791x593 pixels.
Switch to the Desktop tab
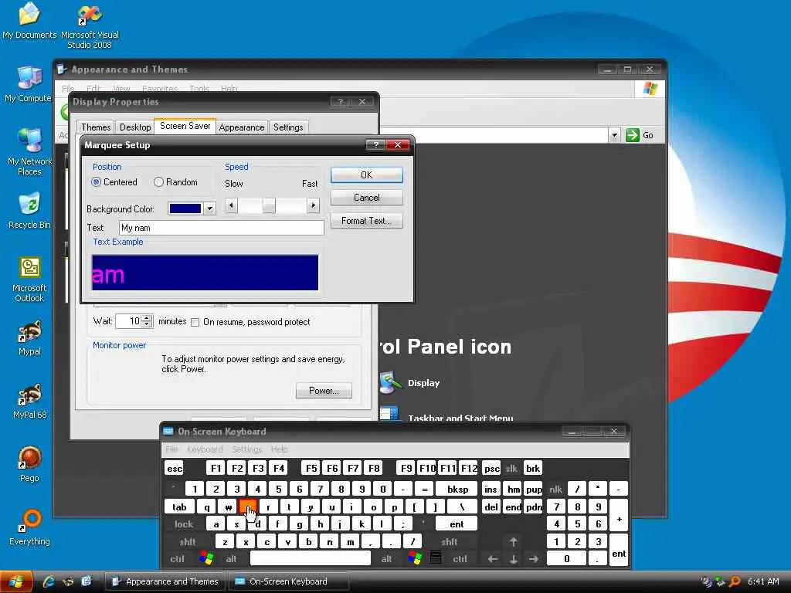pos(135,127)
